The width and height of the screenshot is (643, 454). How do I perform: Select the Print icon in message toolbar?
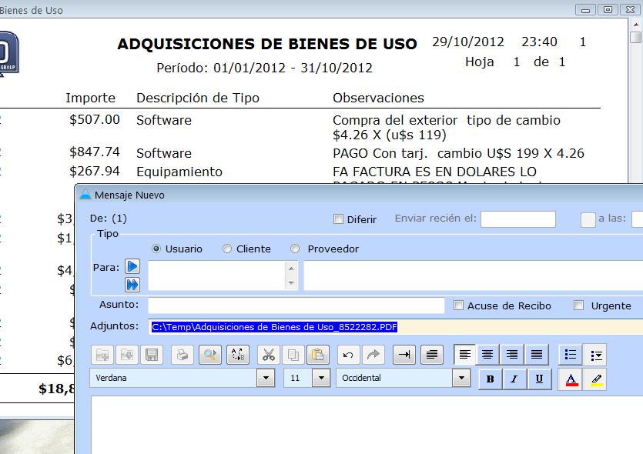click(183, 355)
